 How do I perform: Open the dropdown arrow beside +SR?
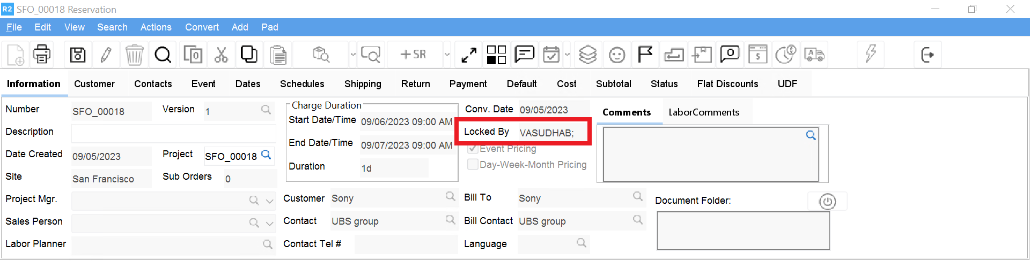tap(447, 55)
